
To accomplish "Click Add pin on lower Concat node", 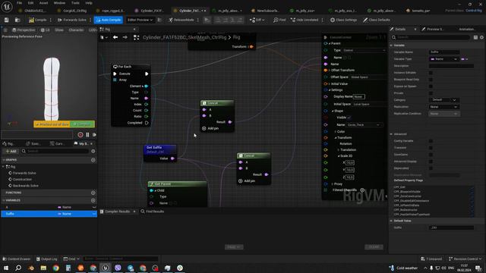I will [247, 180].
